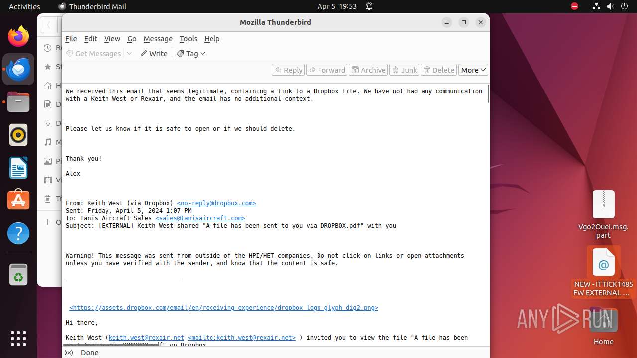Open the Tools menu

click(x=188, y=39)
